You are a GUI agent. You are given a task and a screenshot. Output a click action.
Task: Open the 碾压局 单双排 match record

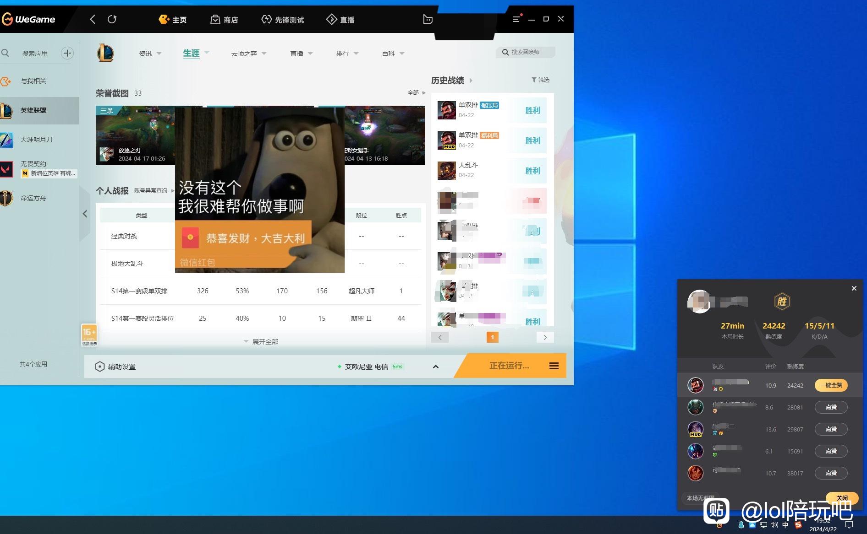click(x=492, y=110)
